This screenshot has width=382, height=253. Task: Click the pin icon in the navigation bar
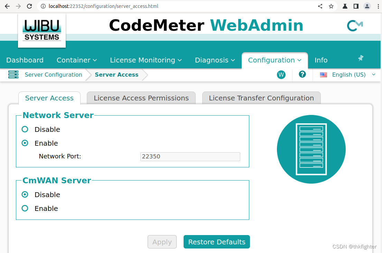tap(361, 58)
